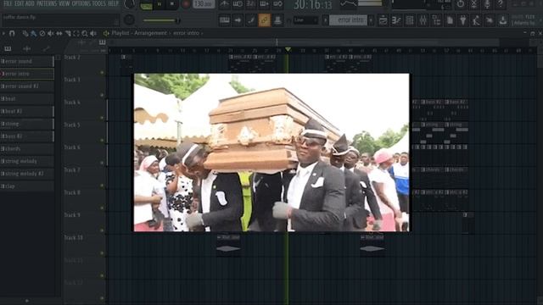Viewport: 543px width, 305px height.
Task: Open the TOOLS menu
Action: [99, 3]
